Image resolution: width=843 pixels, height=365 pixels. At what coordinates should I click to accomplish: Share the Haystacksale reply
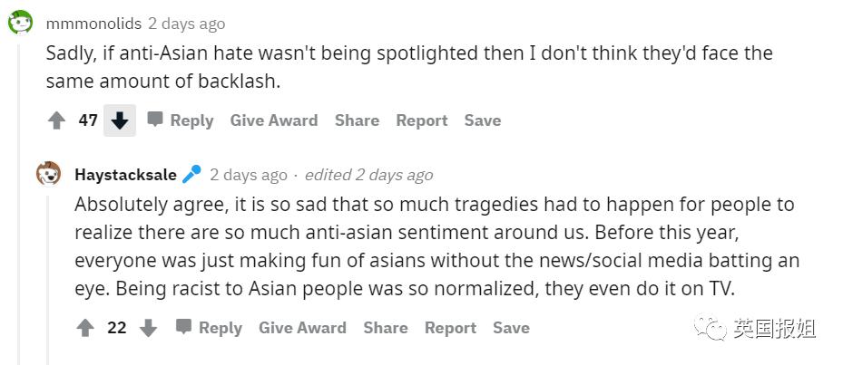click(x=386, y=328)
